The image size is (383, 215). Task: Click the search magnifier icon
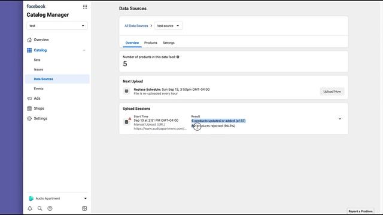(40, 208)
